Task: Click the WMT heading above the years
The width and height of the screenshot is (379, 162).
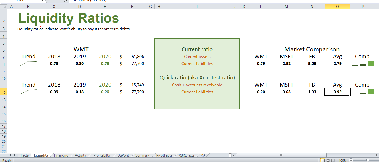Action: [x=81, y=49]
